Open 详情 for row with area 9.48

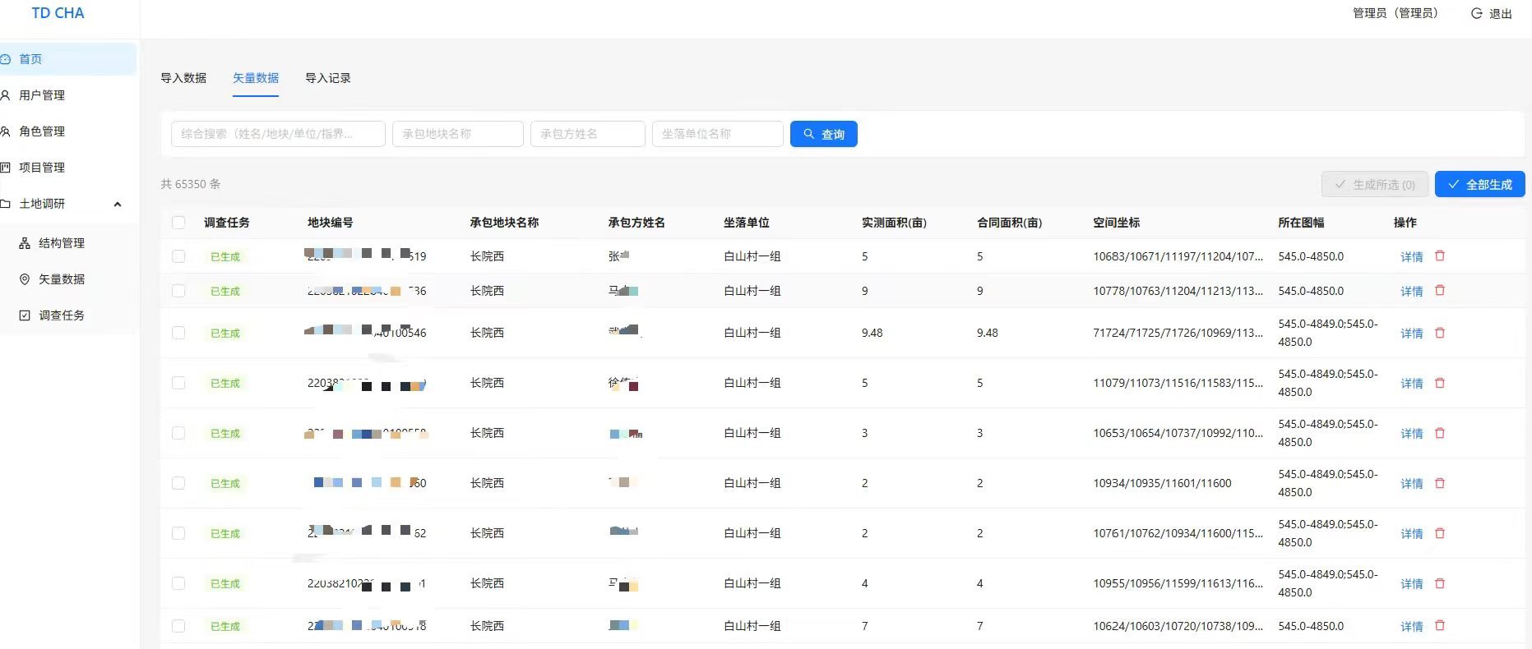point(1411,333)
